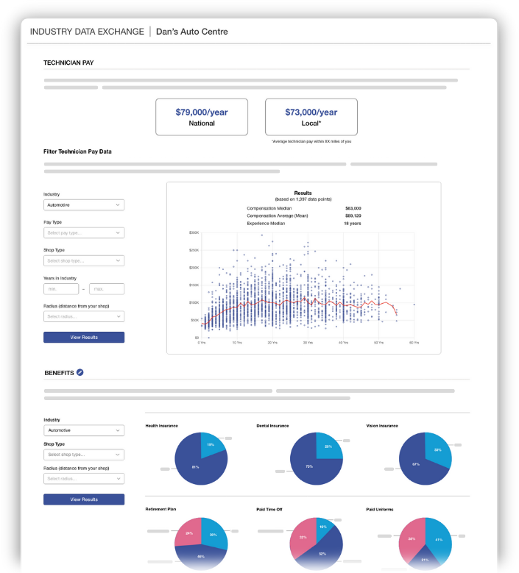Open the Benefits Shop Type dropdown
The width and height of the screenshot is (519, 573).
coord(84,455)
